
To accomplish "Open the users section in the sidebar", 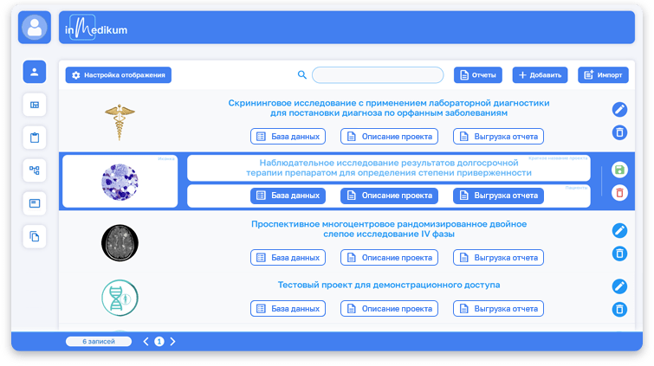I will (35, 72).
